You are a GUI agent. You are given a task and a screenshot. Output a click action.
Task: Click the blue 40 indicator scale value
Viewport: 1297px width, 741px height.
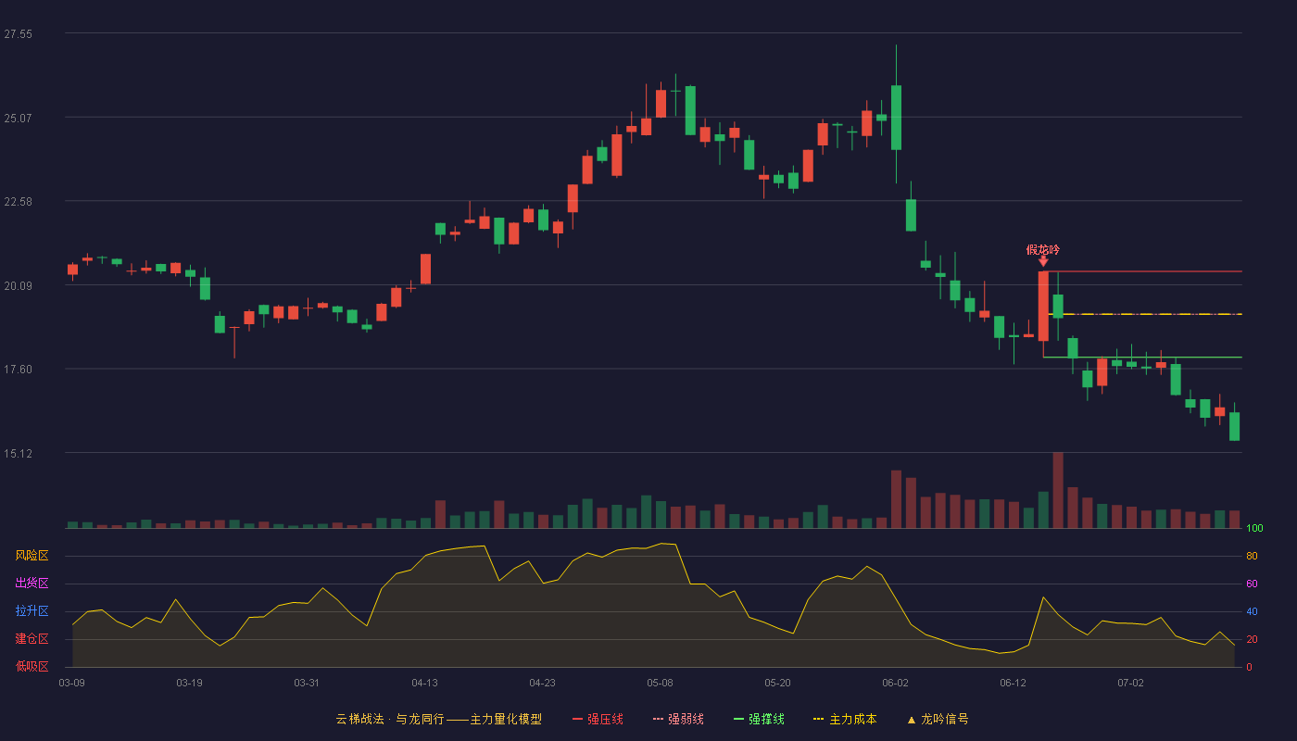click(1252, 612)
